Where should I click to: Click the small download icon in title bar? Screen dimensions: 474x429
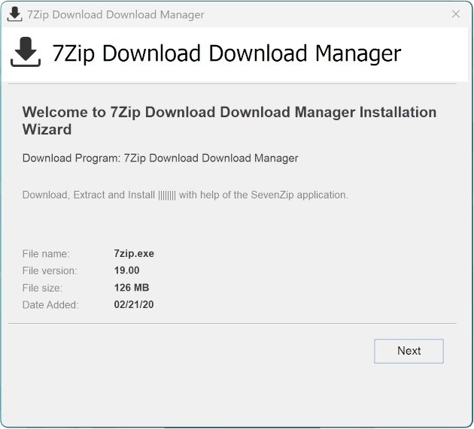click(x=14, y=14)
